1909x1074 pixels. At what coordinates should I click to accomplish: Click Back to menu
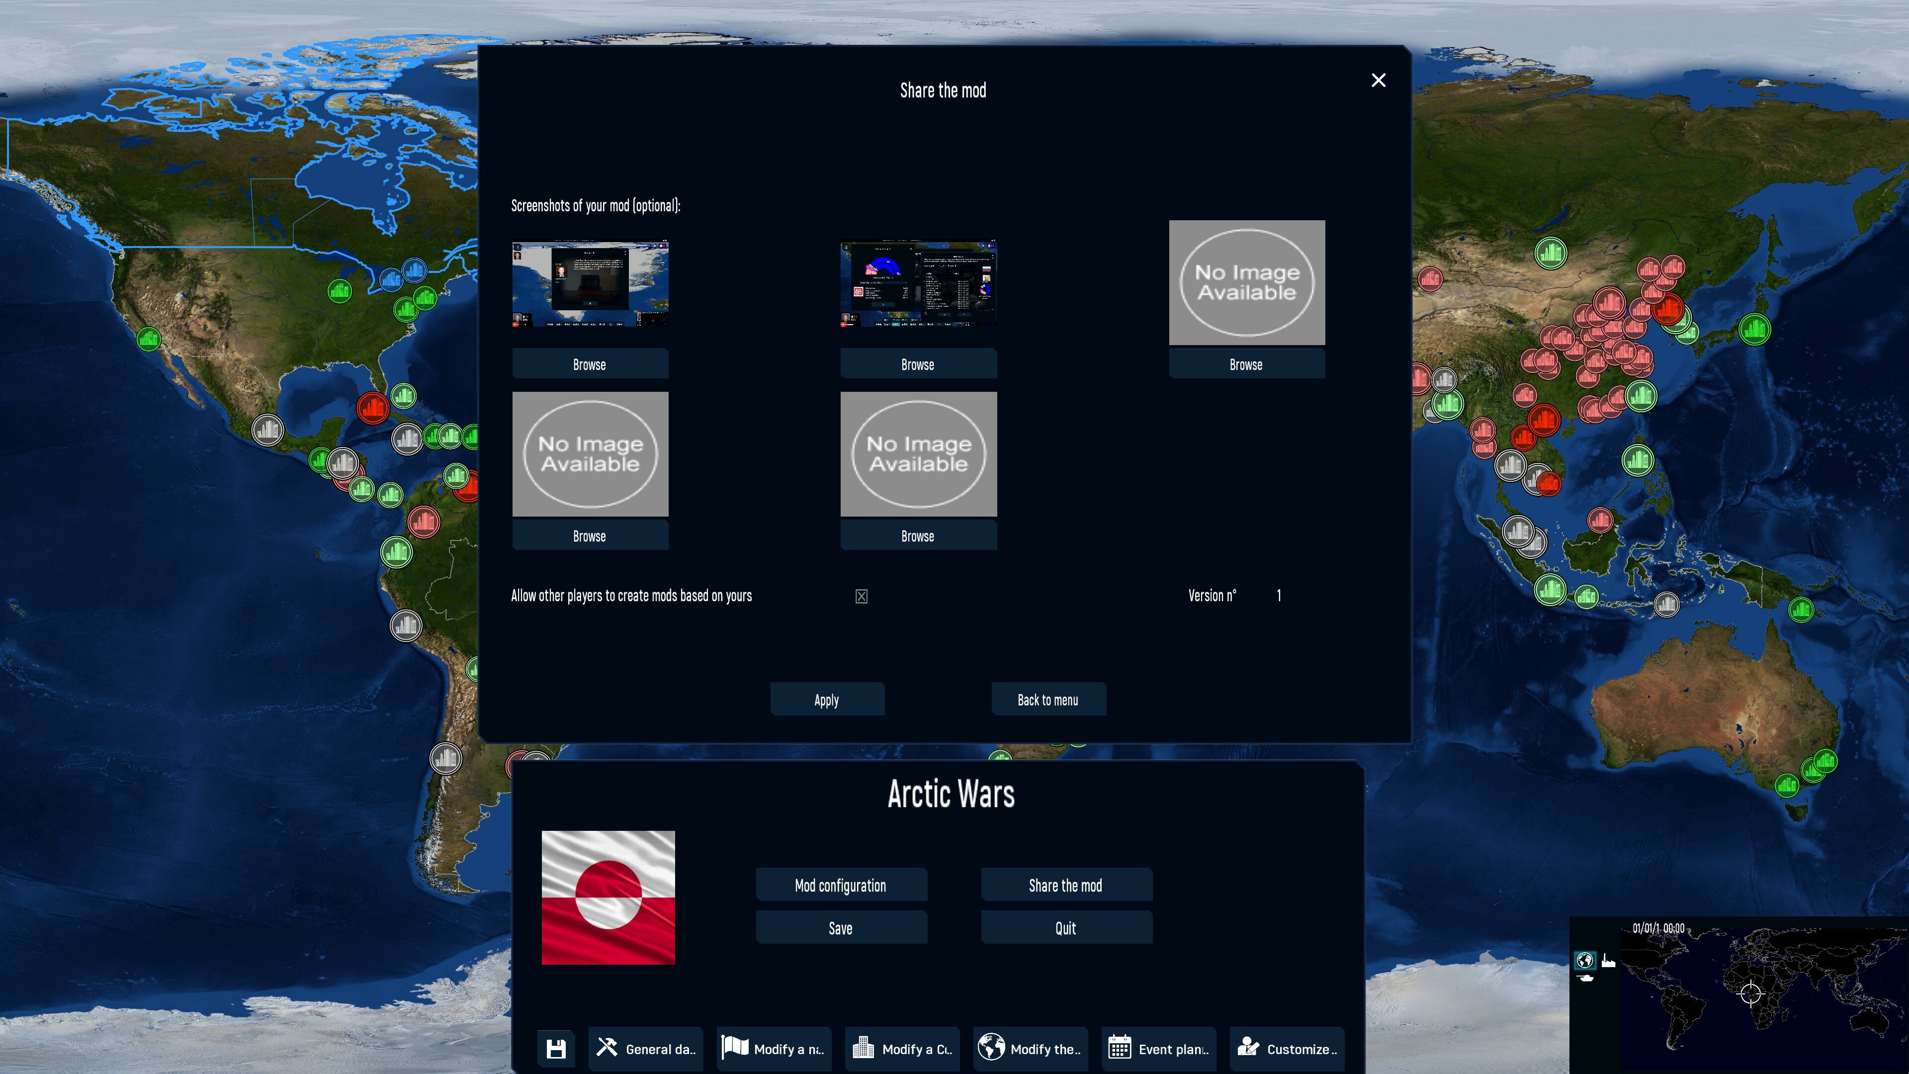coord(1048,699)
